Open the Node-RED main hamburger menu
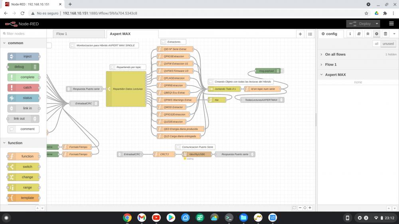Viewport: 399px width, 224px height. coord(391,23)
